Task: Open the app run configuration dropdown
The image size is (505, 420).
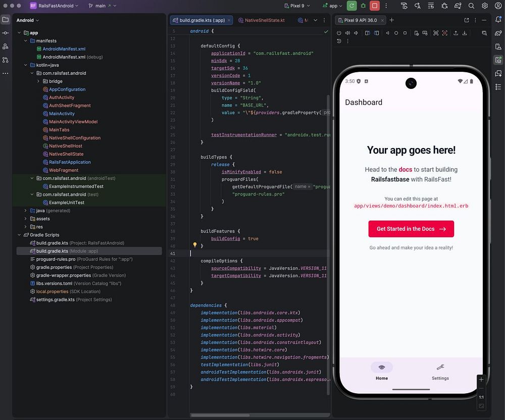Action: click(332, 6)
